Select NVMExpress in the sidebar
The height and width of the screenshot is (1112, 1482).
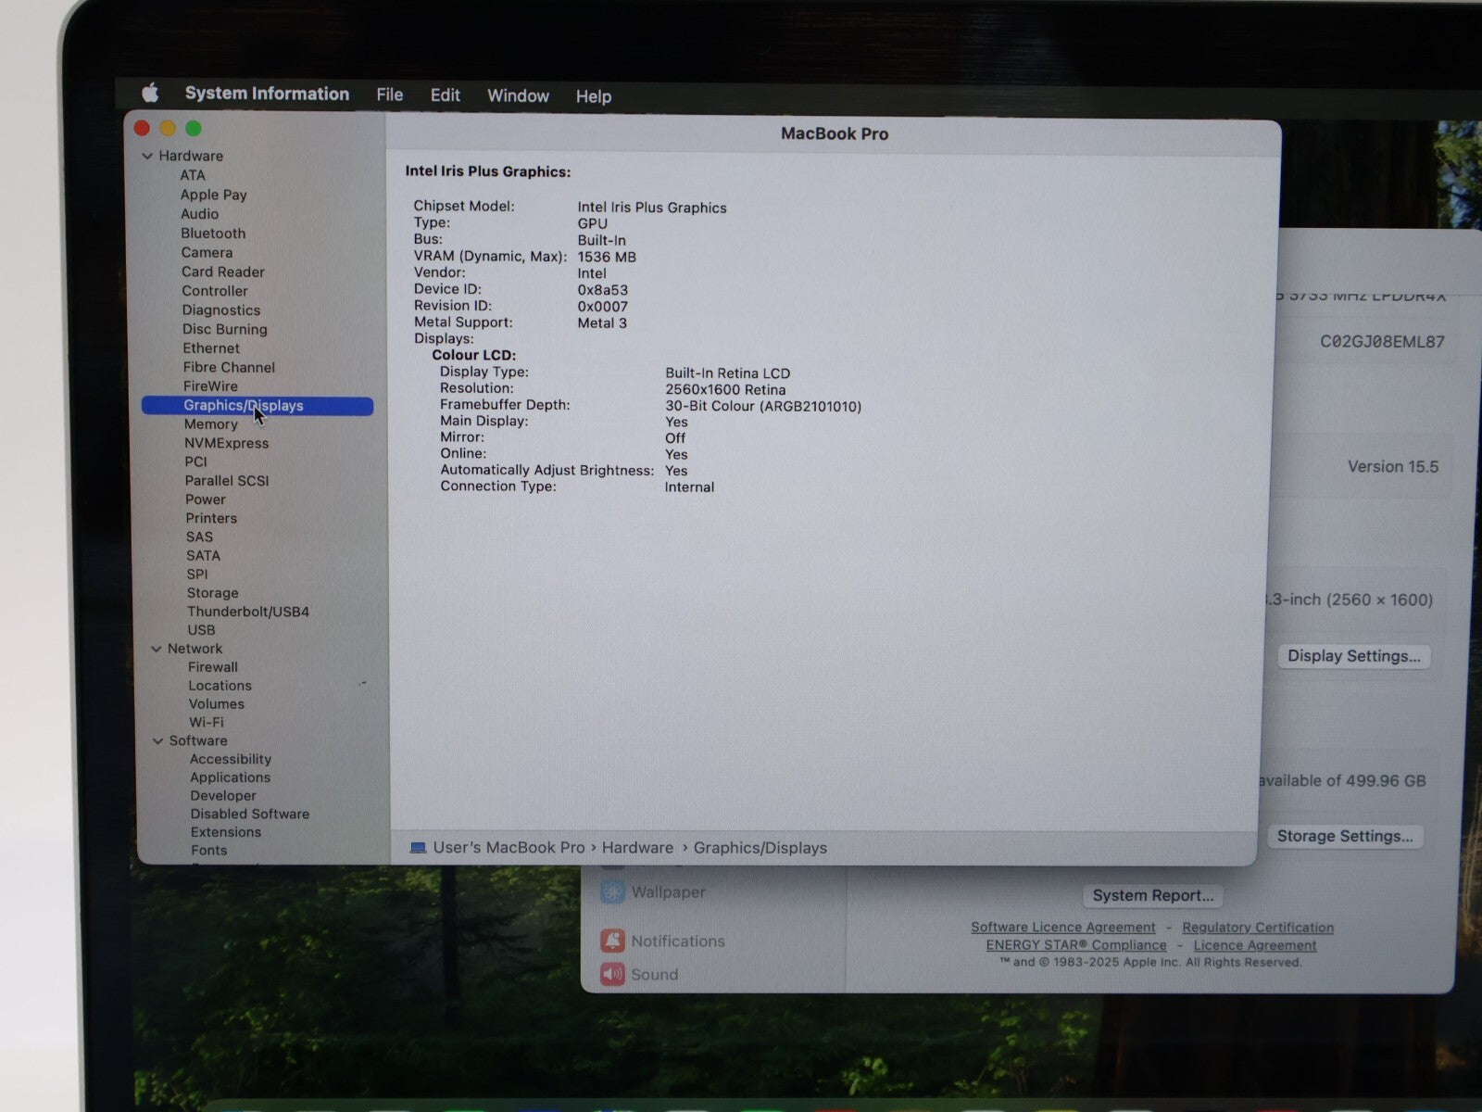click(226, 443)
